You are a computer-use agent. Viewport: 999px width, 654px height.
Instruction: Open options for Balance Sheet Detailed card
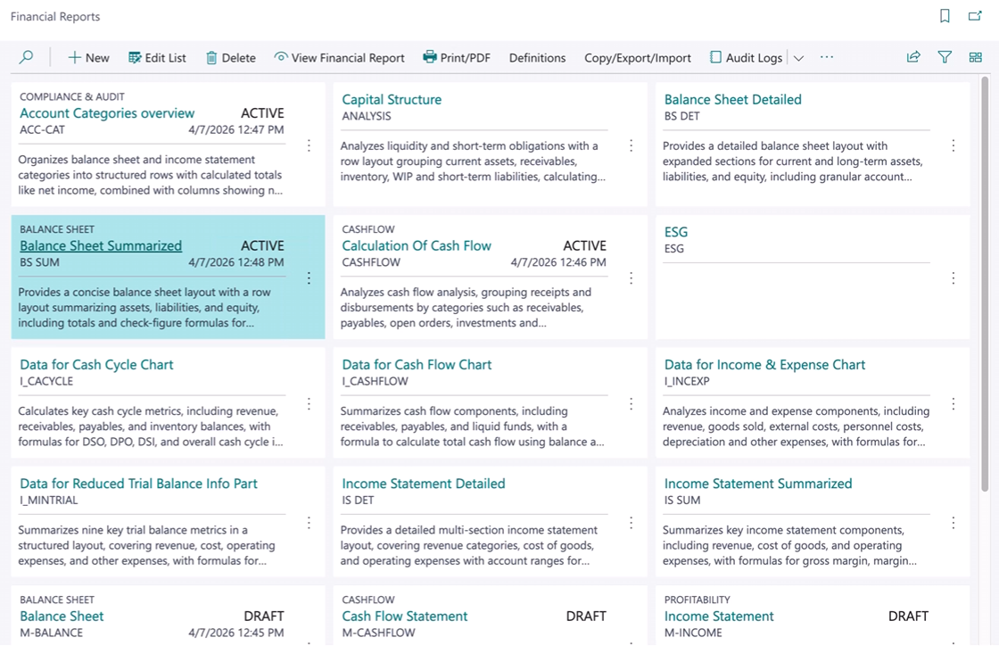click(x=954, y=144)
